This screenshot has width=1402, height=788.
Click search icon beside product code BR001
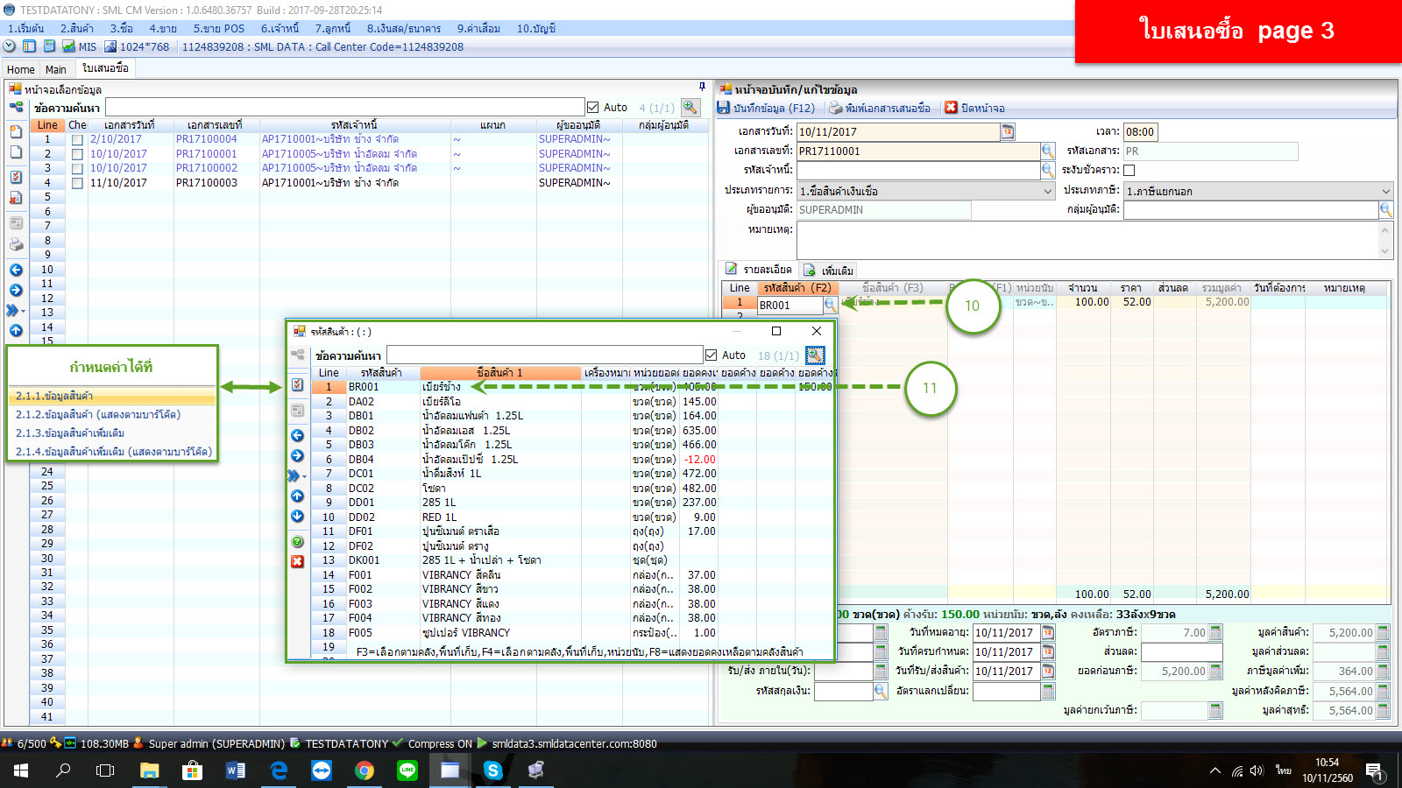pyautogui.click(x=830, y=305)
